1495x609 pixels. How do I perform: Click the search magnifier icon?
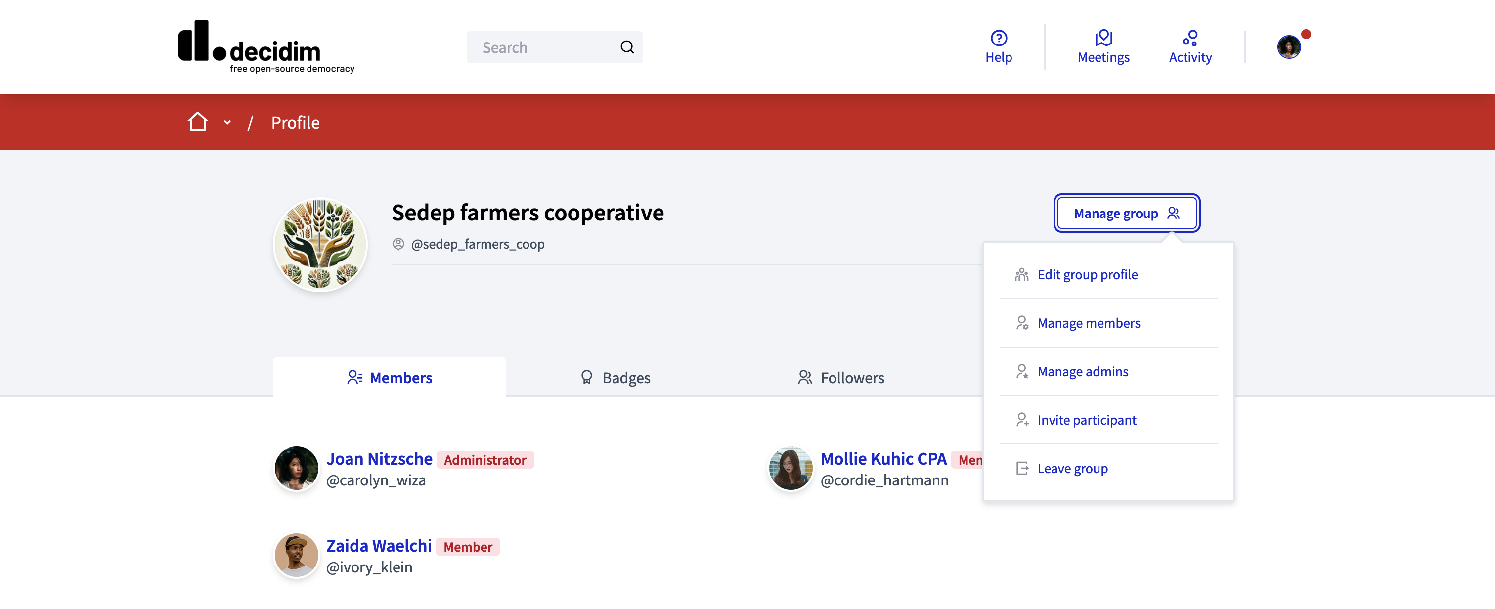tap(627, 46)
